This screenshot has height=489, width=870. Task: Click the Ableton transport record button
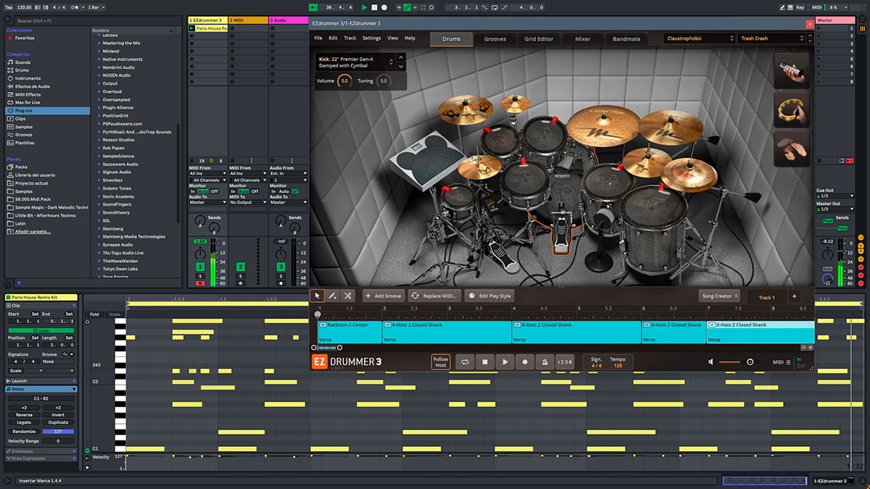point(384,7)
